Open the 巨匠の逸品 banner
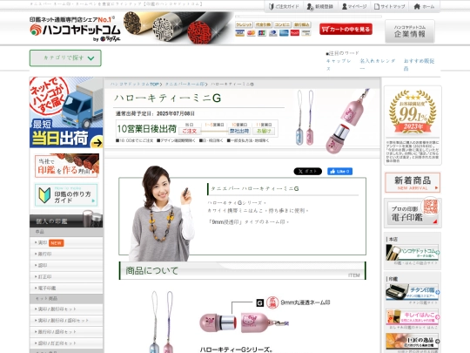Screen dimensions: 470x353 pyautogui.click(x=413, y=342)
